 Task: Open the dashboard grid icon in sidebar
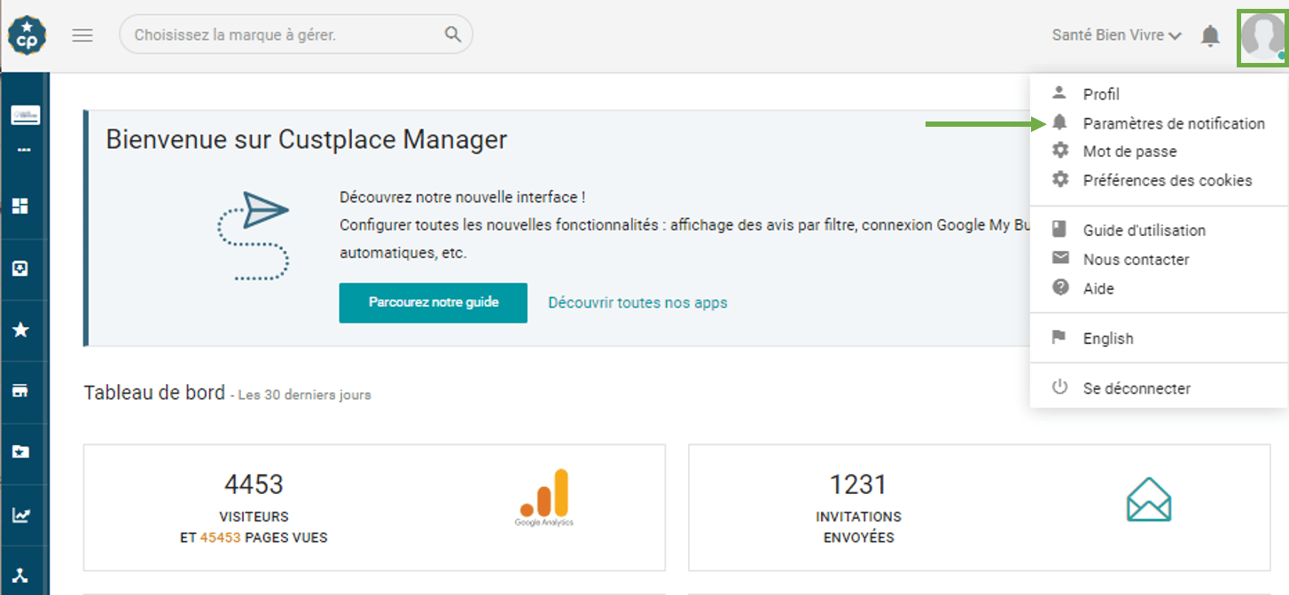pyautogui.click(x=20, y=206)
